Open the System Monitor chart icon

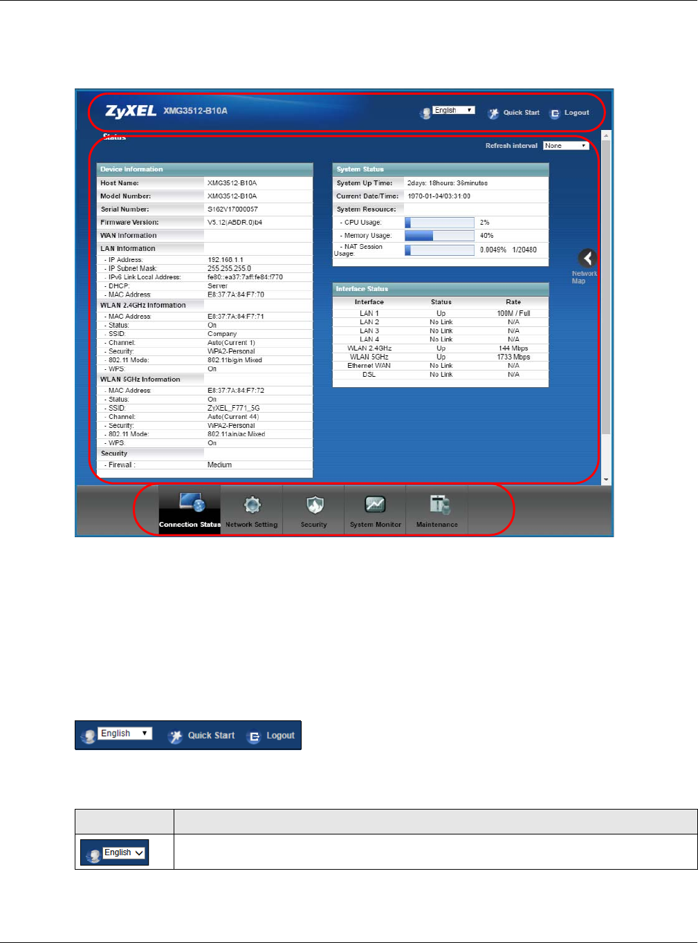[x=375, y=505]
